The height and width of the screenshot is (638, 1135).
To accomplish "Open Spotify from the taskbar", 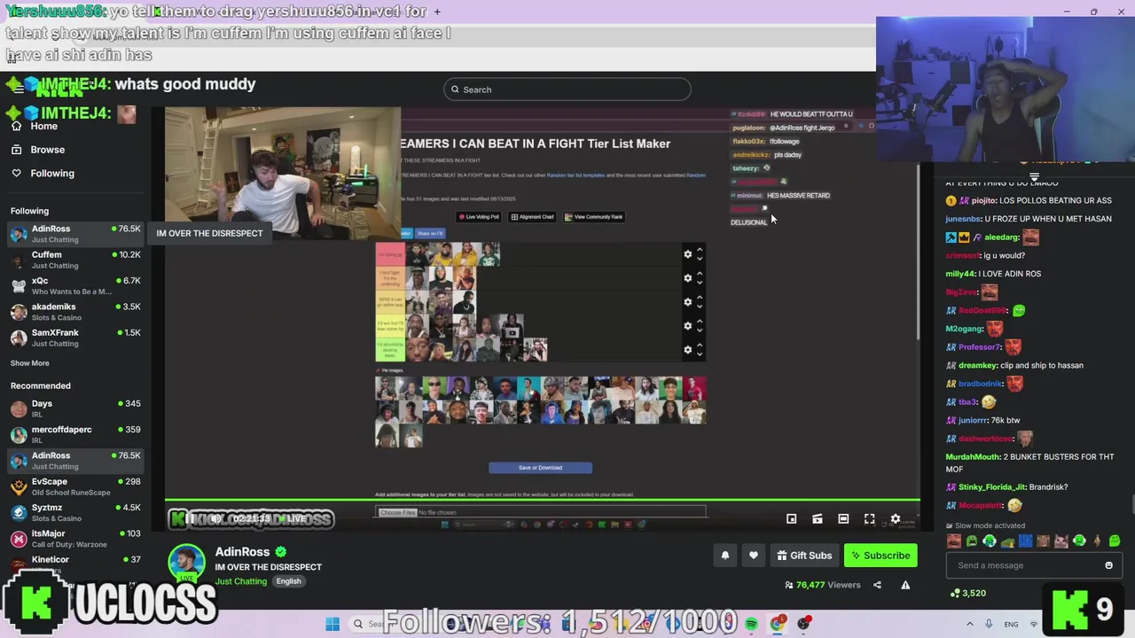I will pyautogui.click(x=751, y=624).
